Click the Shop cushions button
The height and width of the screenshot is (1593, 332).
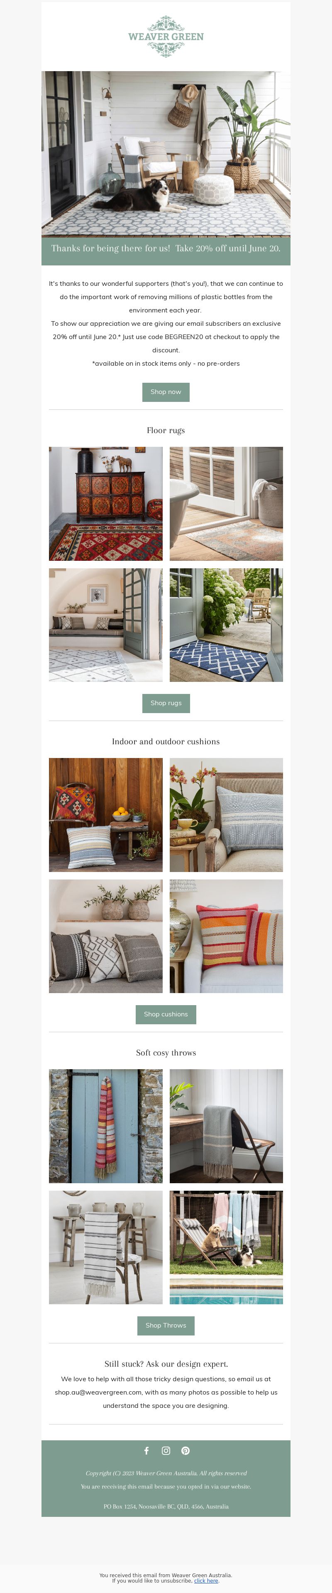tap(166, 1014)
